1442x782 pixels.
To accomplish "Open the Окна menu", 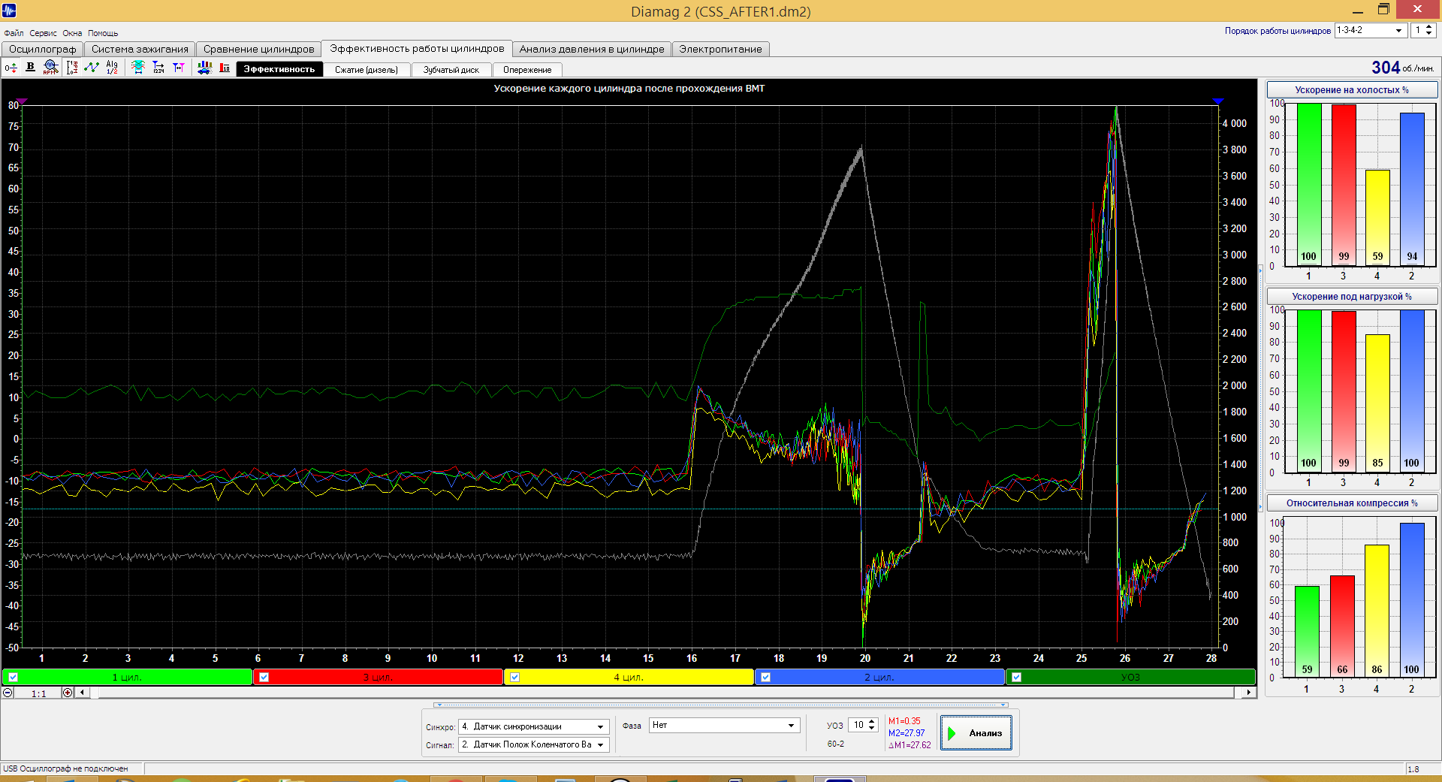I will coord(72,33).
